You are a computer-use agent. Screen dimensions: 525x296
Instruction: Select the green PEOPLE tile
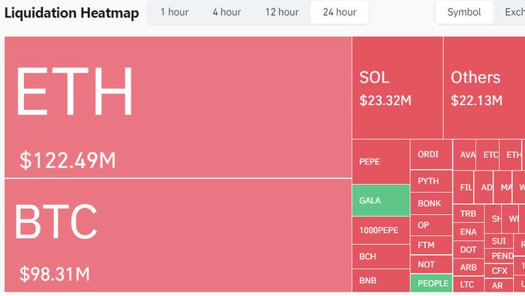coord(431,283)
